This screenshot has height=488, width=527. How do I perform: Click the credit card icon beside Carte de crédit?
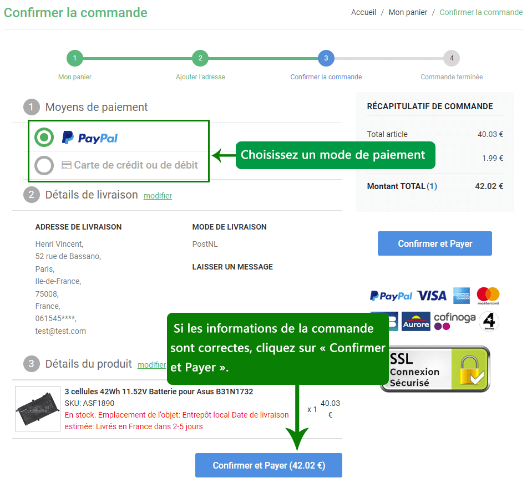pos(66,165)
